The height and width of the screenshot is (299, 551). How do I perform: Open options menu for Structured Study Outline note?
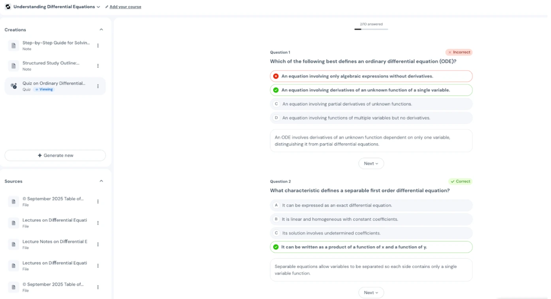click(x=98, y=66)
